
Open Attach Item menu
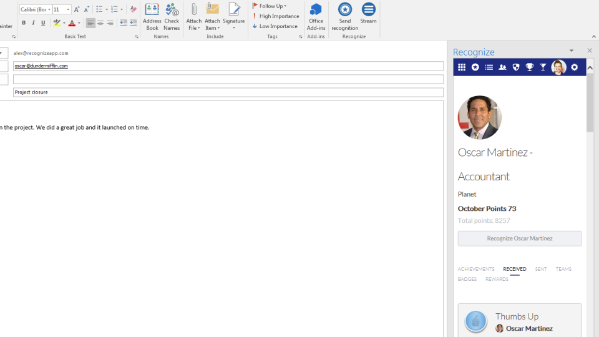pyautogui.click(x=212, y=17)
